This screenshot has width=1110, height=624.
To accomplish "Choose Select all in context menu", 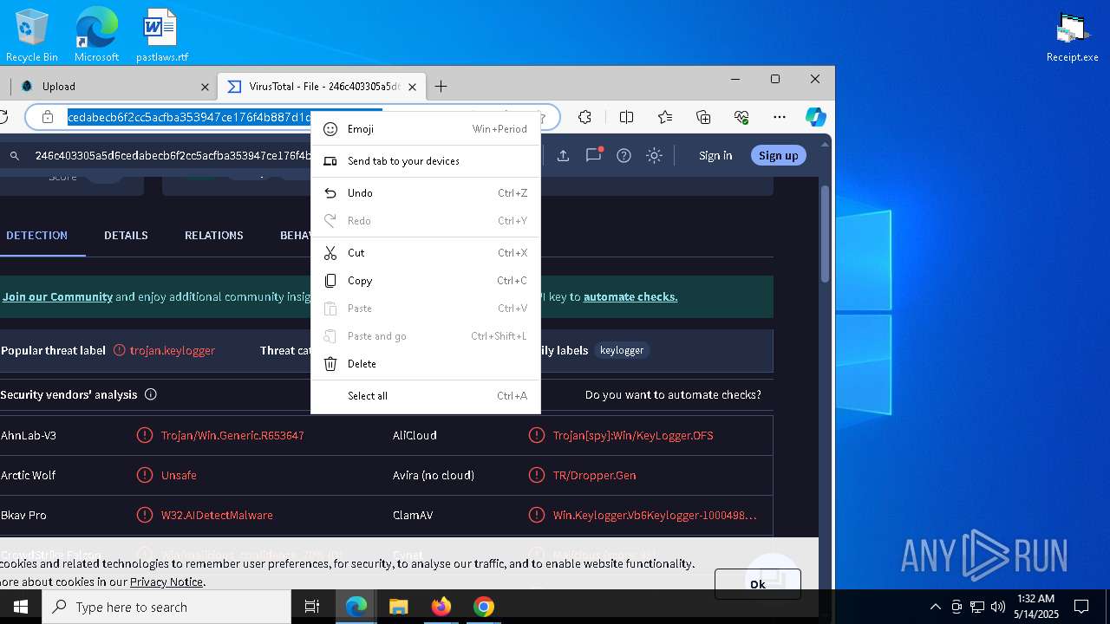I will point(426,396).
